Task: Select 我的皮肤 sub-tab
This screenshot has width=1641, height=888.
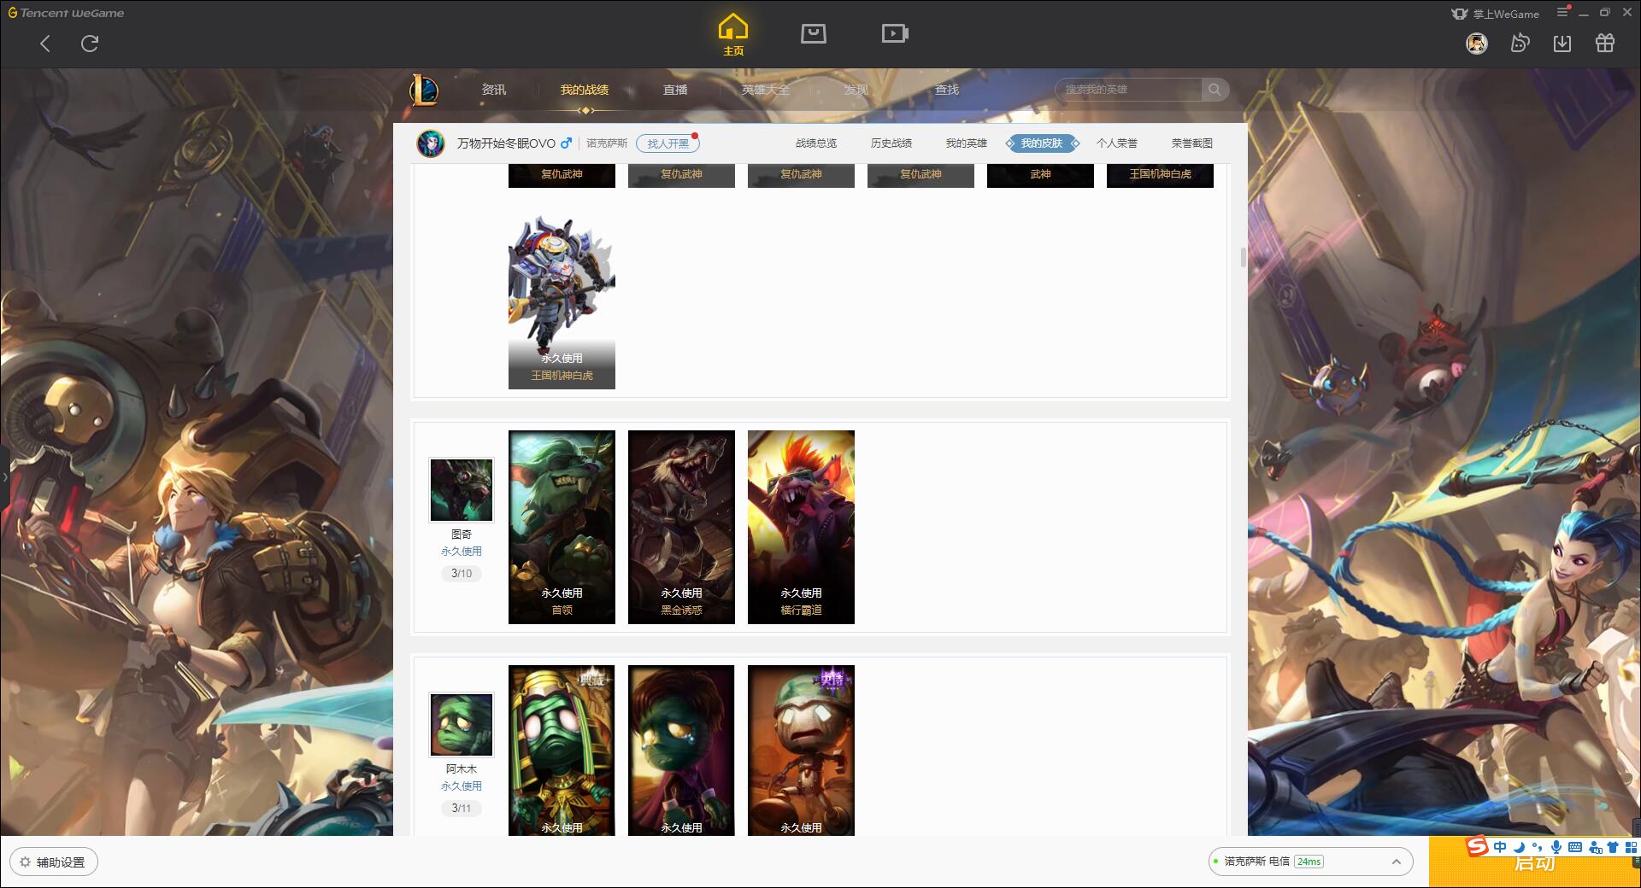Action: point(1042,143)
